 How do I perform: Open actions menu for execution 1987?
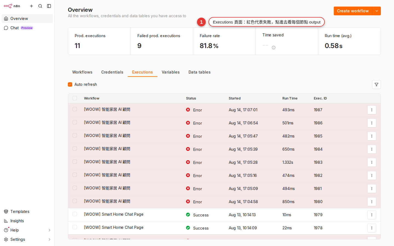tap(372, 110)
